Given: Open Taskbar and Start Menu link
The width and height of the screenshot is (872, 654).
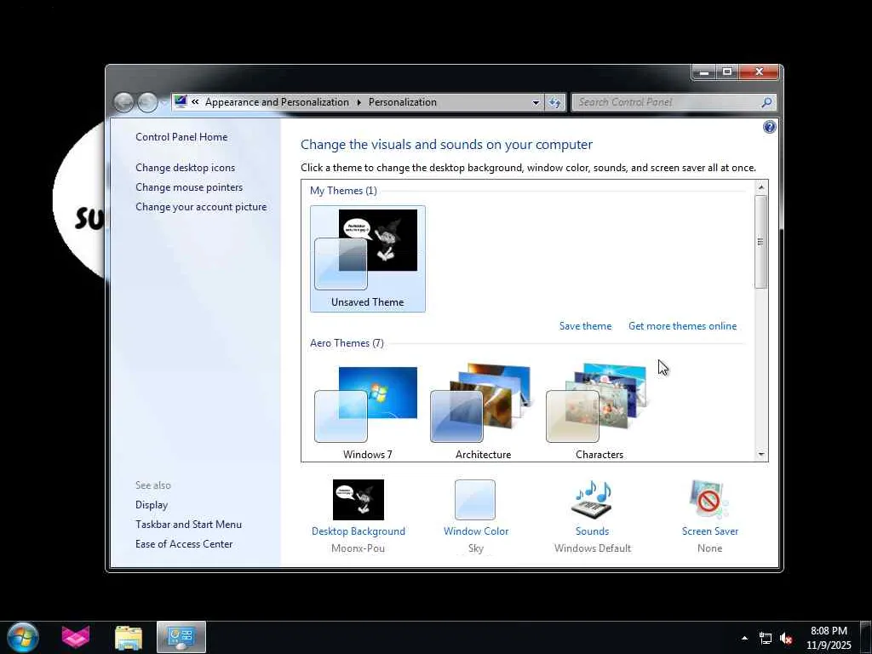Looking at the screenshot, I should (188, 525).
